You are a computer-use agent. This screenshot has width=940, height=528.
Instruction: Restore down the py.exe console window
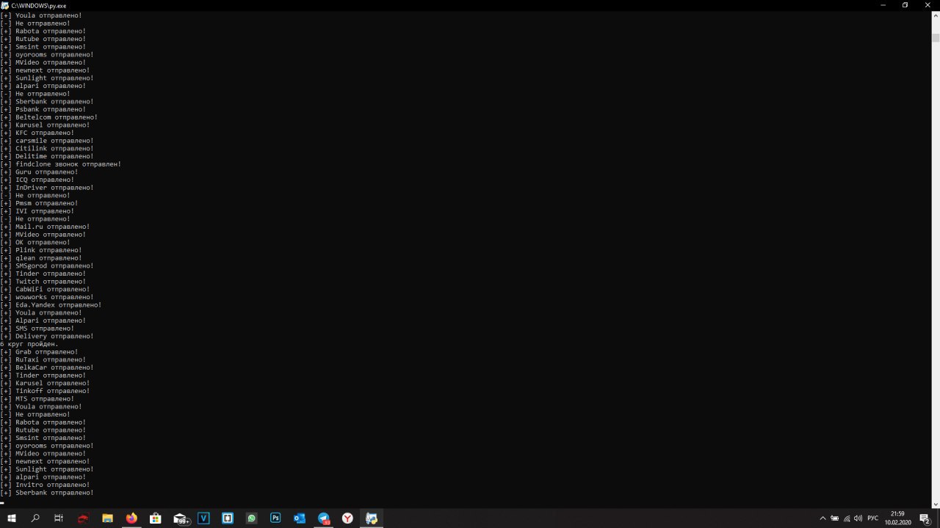(x=905, y=5)
